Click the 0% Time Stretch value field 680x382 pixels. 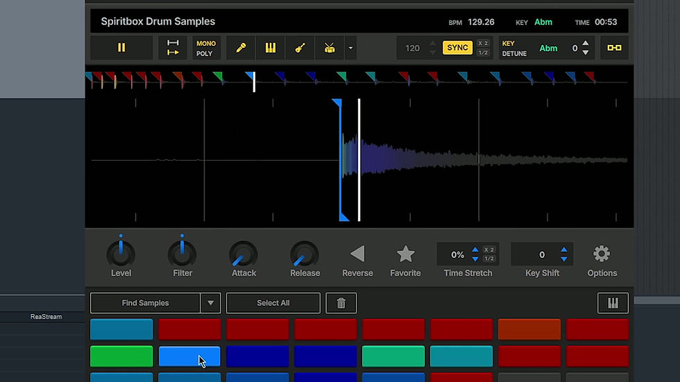[457, 254]
